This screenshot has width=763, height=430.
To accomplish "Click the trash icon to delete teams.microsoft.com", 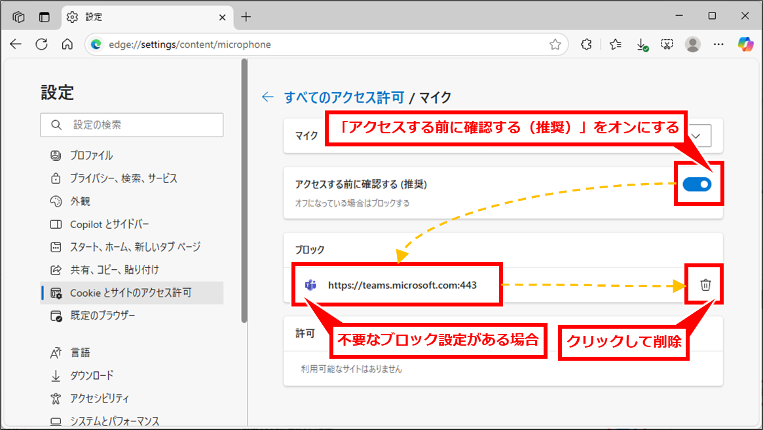I will coord(705,285).
